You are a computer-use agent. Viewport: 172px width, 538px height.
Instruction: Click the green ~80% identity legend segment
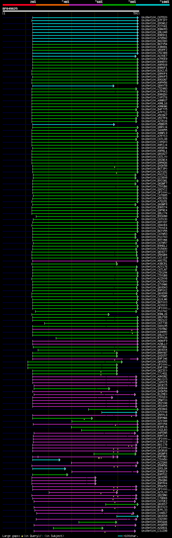[119, 5]
